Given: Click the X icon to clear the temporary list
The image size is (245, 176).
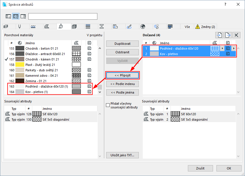Looking at the screenshot, I should pos(236,35).
